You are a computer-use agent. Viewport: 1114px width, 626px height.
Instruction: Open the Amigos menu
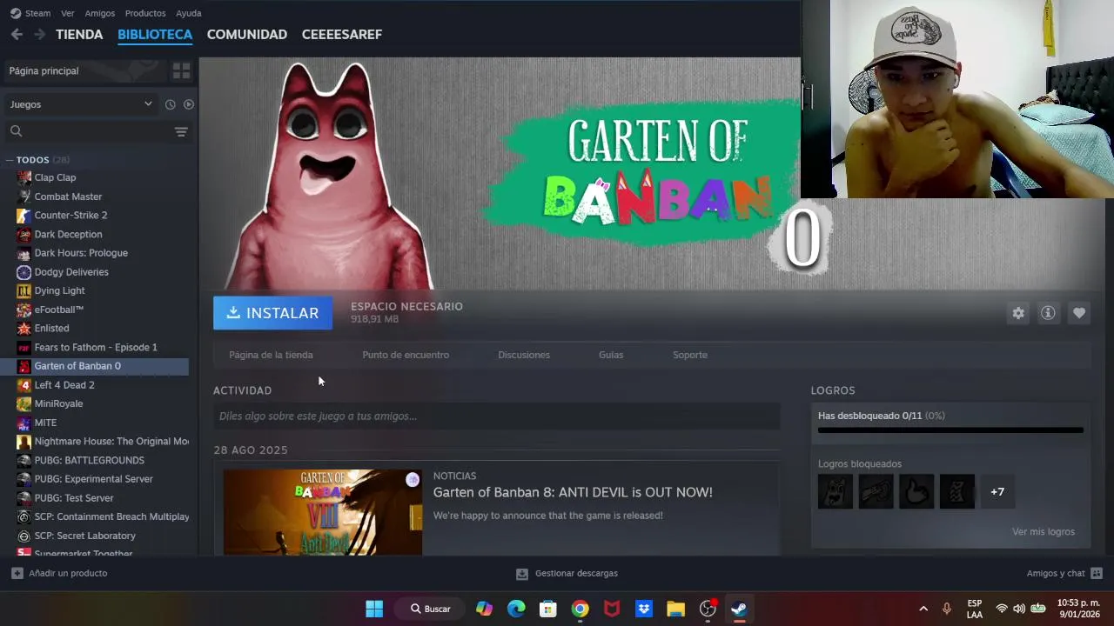[100, 13]
